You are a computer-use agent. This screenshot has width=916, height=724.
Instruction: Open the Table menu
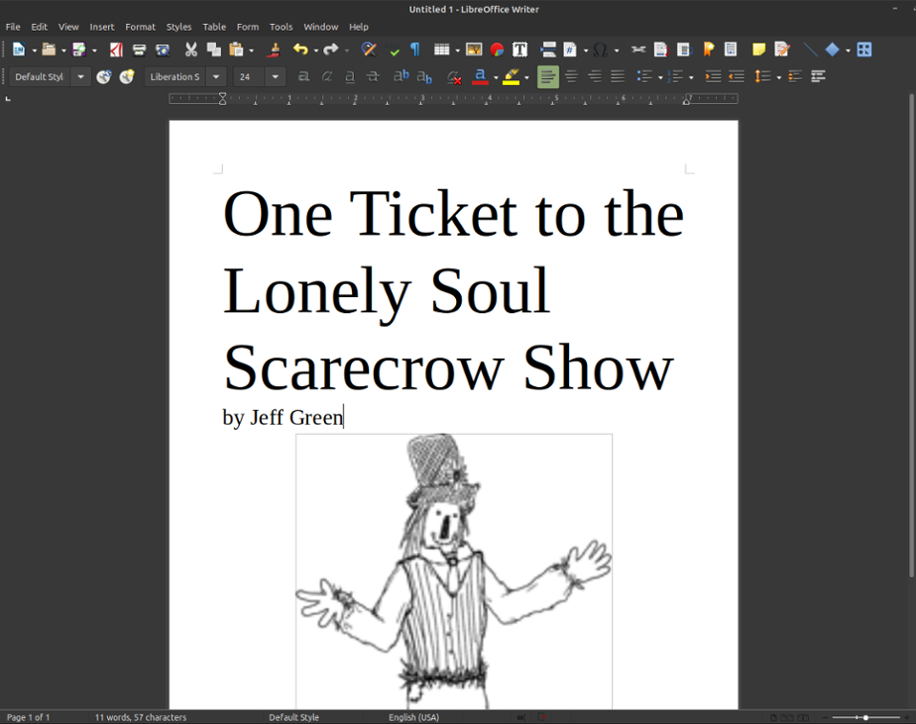(214, 27)
